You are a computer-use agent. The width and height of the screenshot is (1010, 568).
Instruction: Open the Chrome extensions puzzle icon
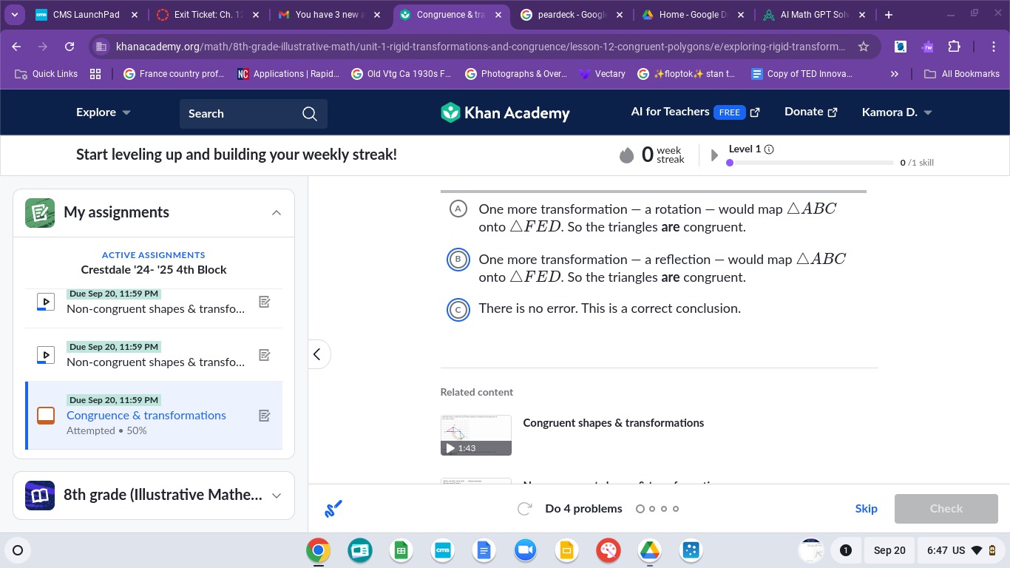954,47
